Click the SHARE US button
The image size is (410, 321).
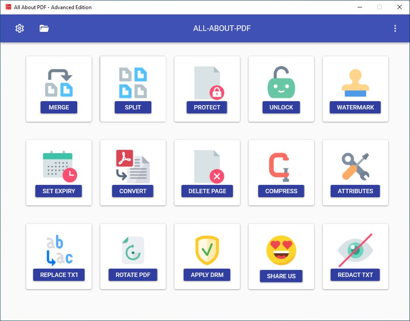pos(281,276)
